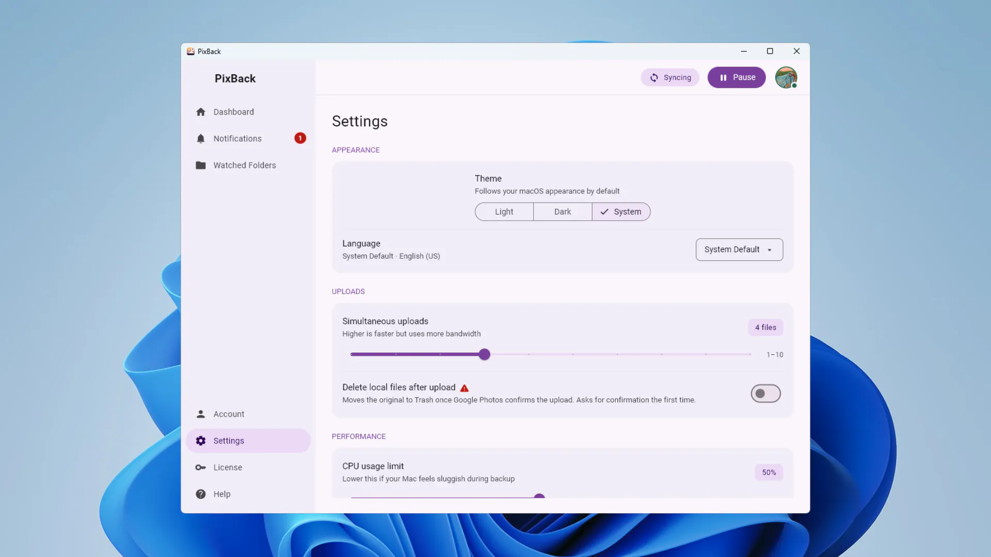The width and height of the screenshot is (991, 557).
Task: Click 'Higher is faster but uses more bandwidth'
Action: (411, 334)
